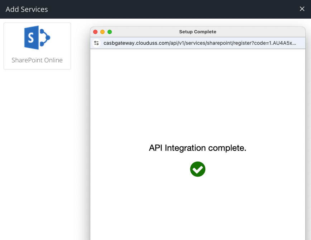This screenshot has height=240, width=311.
Task: Click the "Setup Complete" window title
Action: (197, 32)
